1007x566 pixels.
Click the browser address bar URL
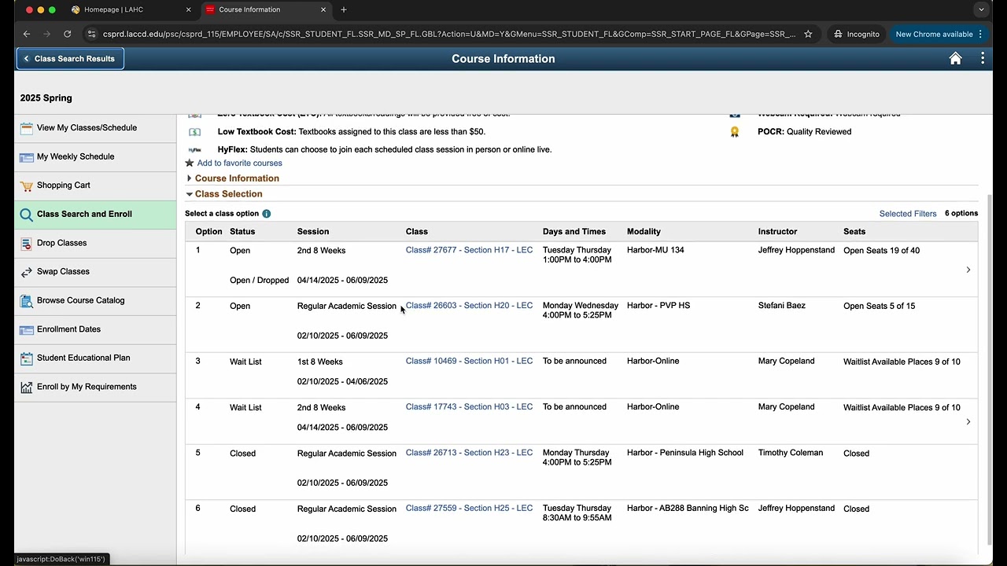448,34
